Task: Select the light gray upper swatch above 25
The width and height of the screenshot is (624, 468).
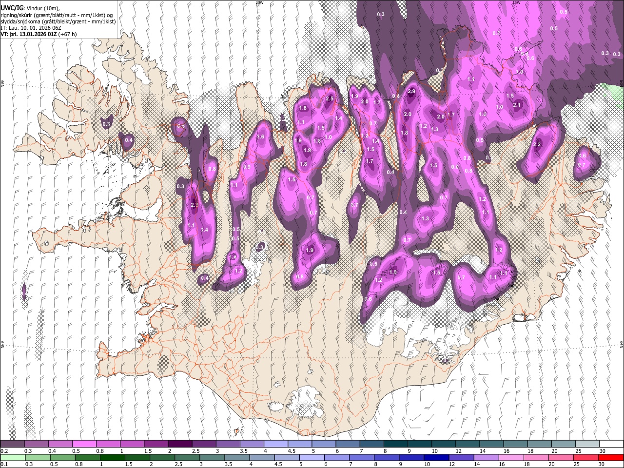Action: click(x=587, y=444)
